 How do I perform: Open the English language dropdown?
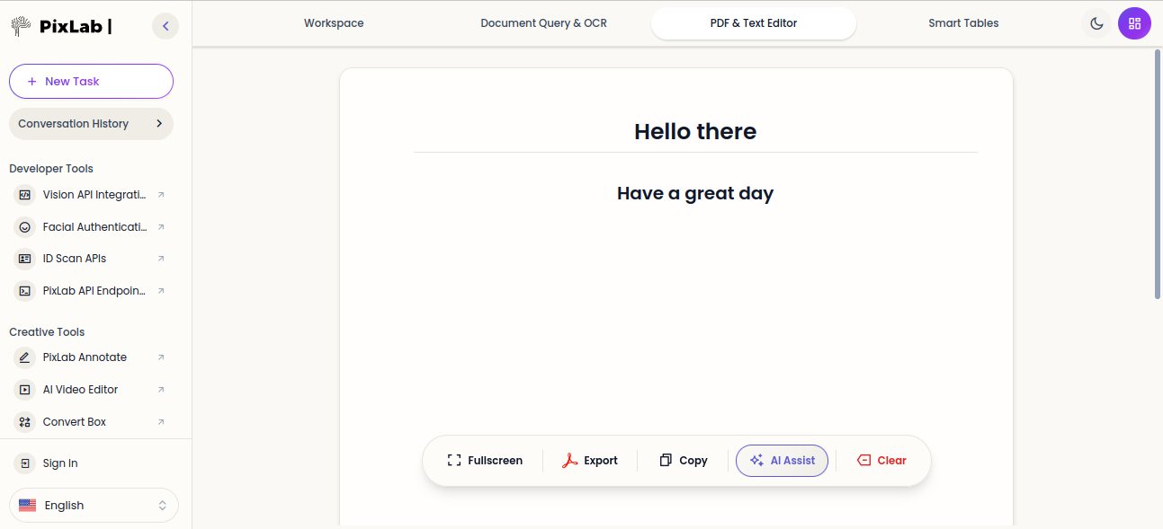(94, 506)
